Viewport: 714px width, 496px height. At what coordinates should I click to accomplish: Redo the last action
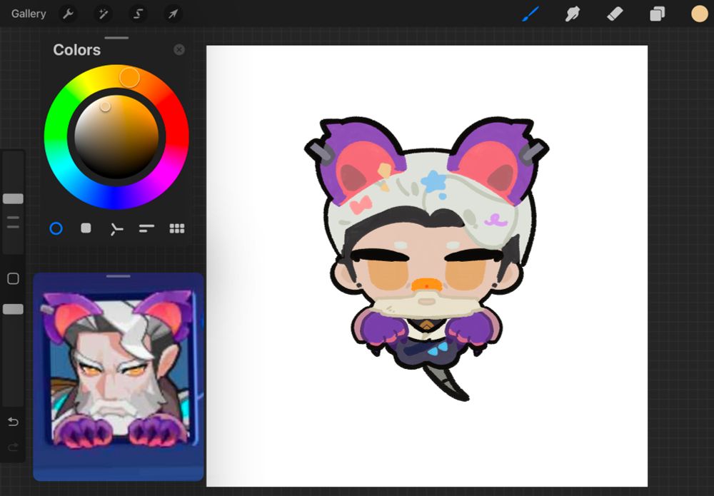(13, 447)
